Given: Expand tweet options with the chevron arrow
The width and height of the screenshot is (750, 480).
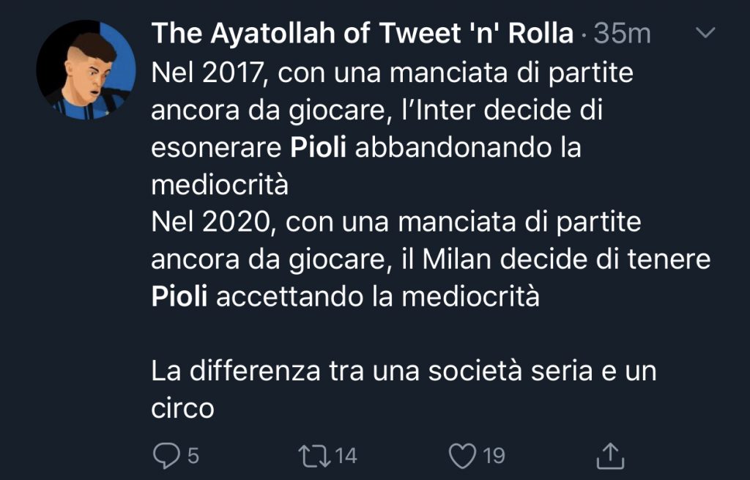Looking at the screenshot, I should pyautogui.click(x=705, y=33).
